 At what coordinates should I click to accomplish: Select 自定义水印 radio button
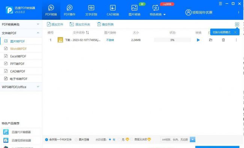click(132, 139)
